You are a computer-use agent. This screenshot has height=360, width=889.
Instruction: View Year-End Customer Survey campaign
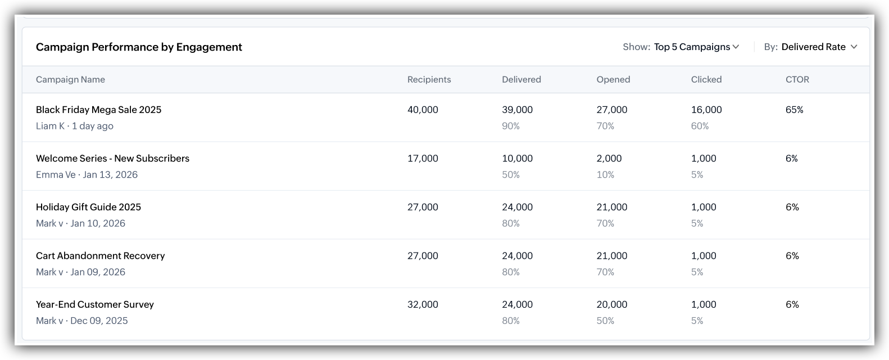[95, 304]
